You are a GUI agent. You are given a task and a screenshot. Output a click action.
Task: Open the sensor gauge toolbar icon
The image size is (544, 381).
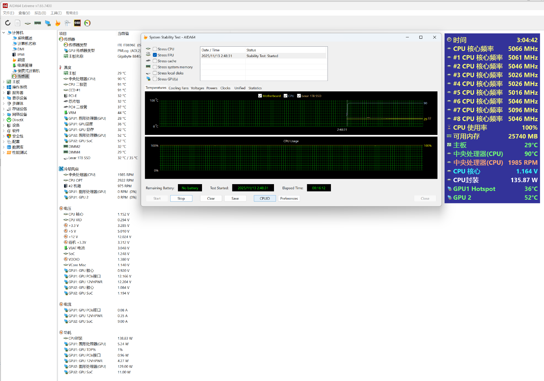tap(87, 23)
